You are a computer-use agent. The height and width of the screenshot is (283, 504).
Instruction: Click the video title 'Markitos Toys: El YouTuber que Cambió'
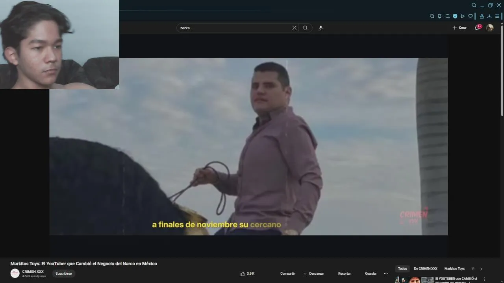[83, 264]
